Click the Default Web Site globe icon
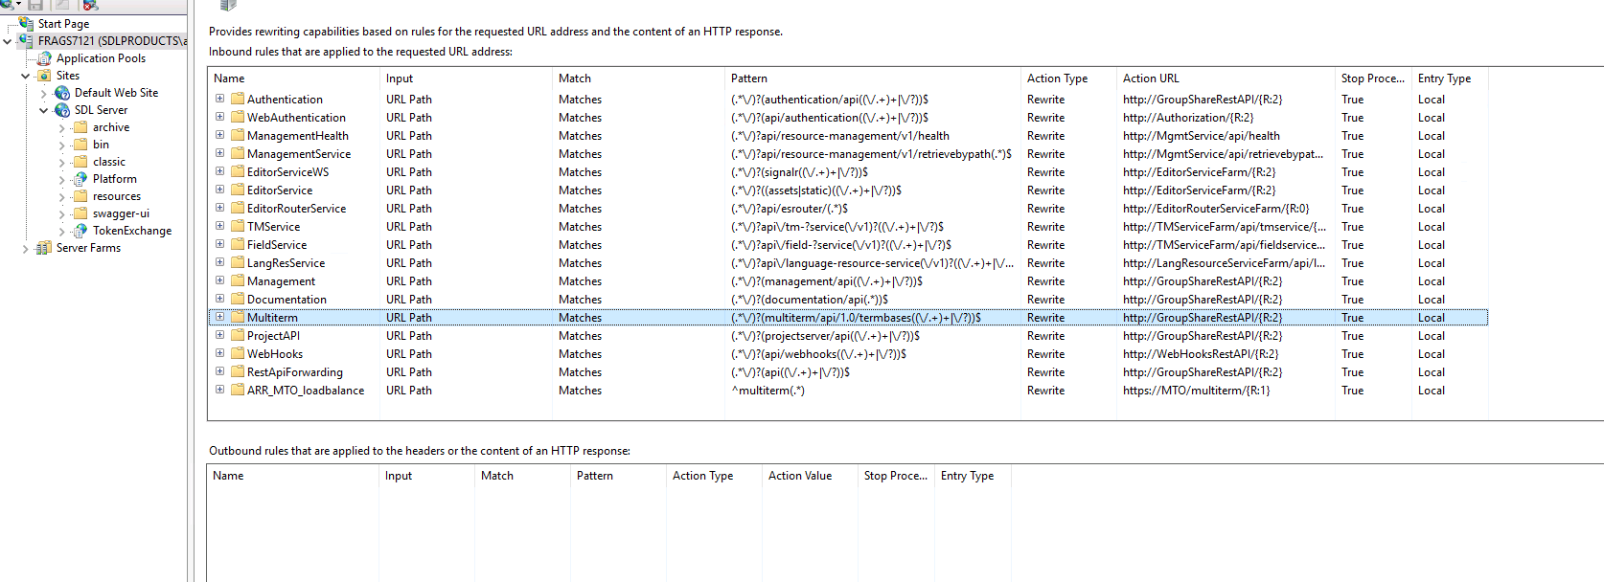Viewport: 1604px width, 582px height. [x=62, y=92]
